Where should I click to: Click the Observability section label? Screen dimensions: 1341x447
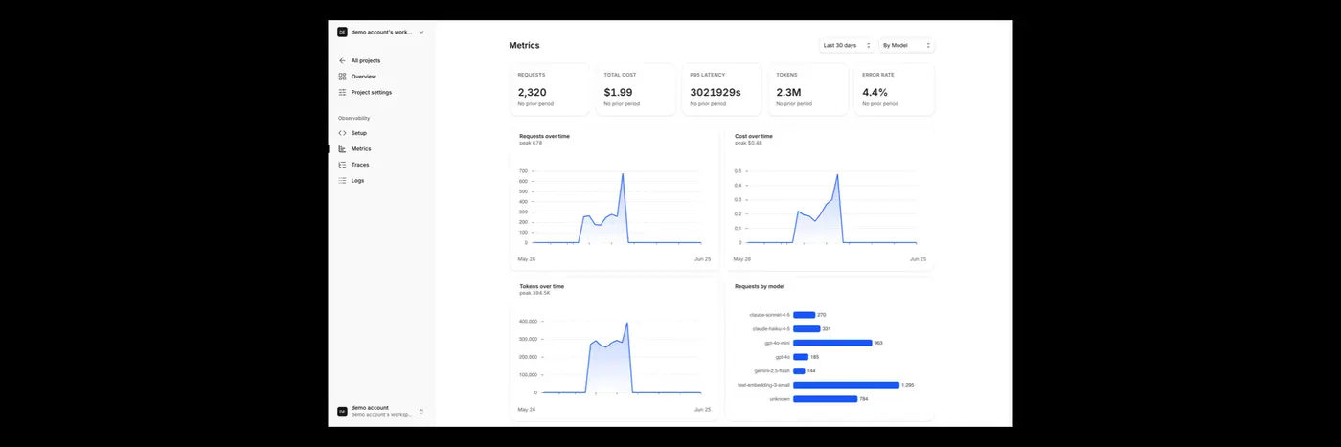(353, 118)
